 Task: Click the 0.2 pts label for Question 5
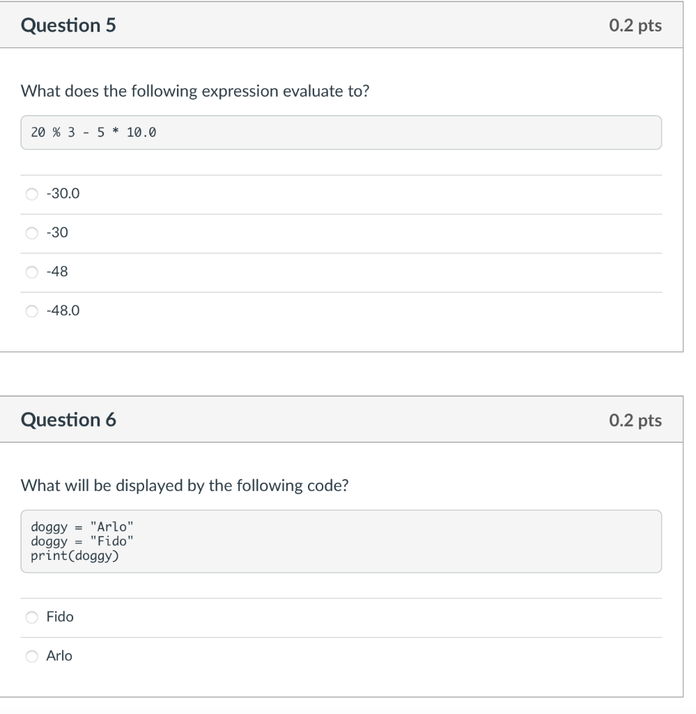tap(637, 25)
